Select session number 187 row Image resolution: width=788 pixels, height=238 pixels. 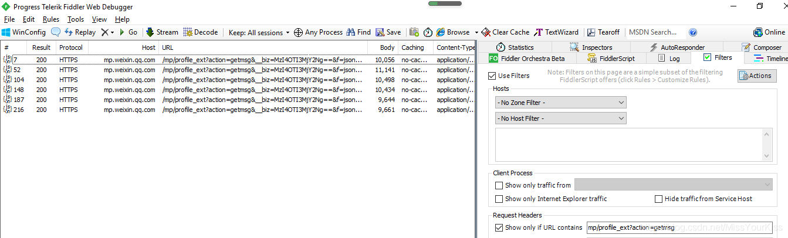coord(237,100)
